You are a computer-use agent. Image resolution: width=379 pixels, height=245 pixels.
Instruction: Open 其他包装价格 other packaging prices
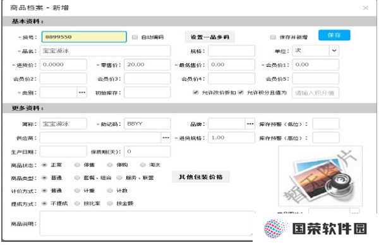coord(201,177)
